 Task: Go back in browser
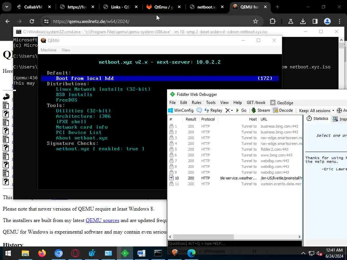pyautogui.click(x=7, y=21)
